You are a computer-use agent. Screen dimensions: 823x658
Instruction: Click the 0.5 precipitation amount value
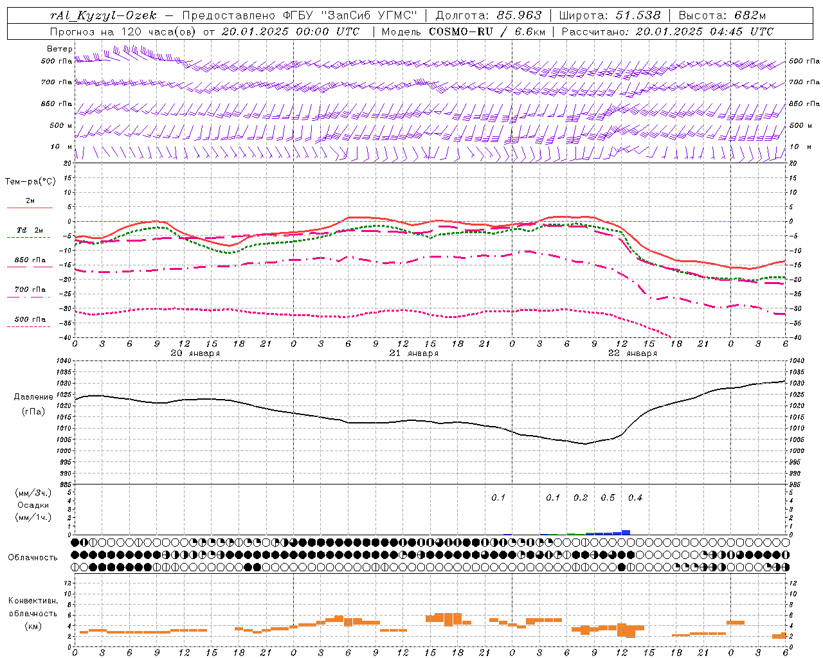click(608, 498)
